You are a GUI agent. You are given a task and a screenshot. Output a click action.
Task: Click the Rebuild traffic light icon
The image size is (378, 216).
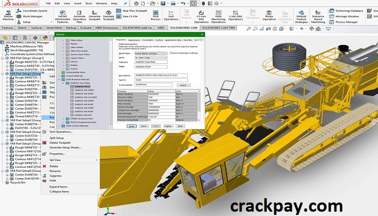203,3
